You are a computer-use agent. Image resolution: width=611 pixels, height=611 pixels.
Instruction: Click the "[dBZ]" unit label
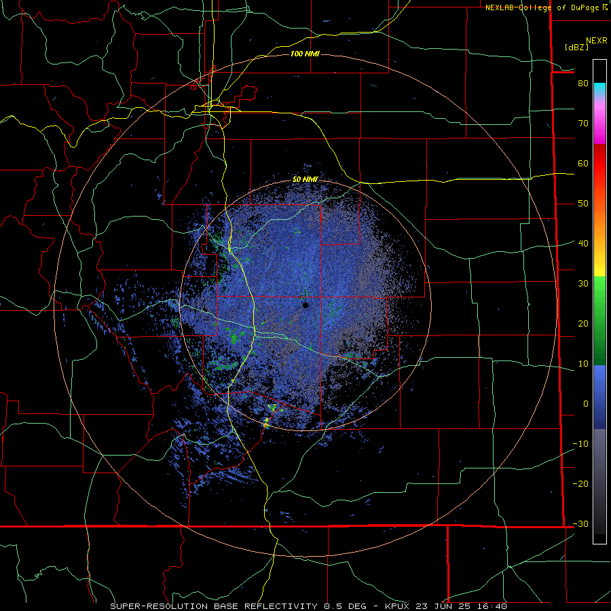(x=576, y=48)
